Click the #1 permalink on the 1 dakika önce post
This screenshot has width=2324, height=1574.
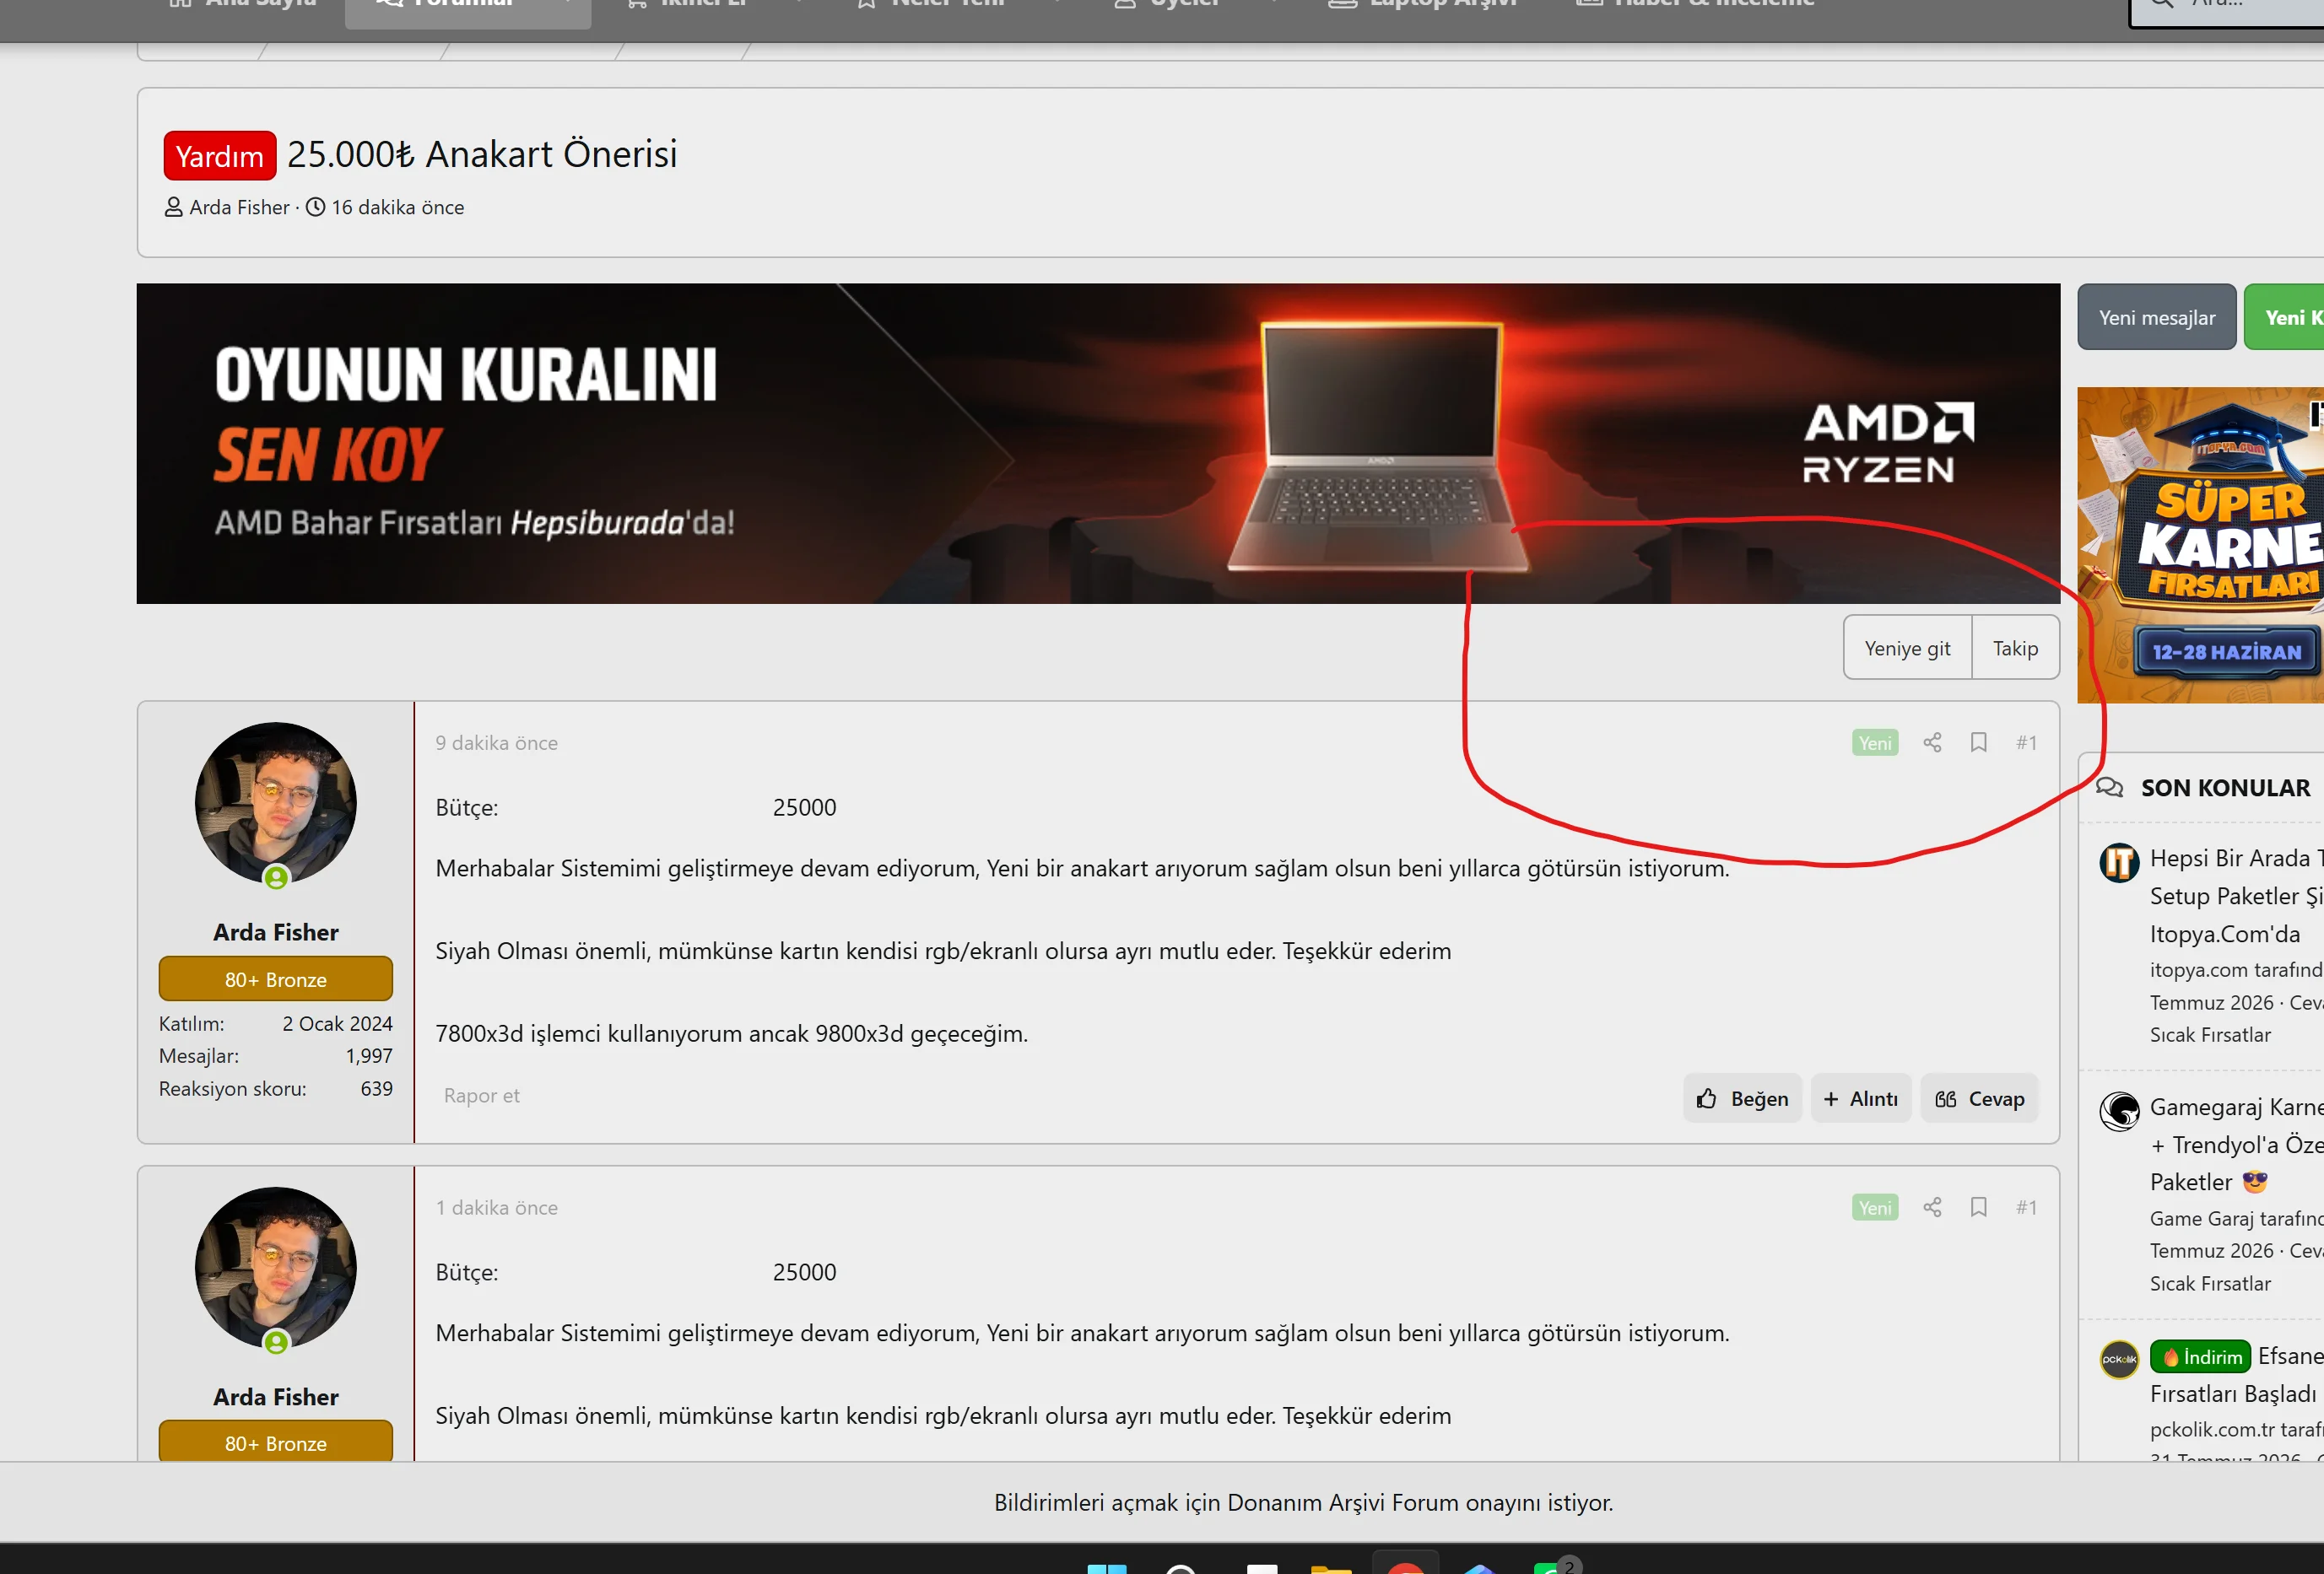[x=2026, y=1207]
